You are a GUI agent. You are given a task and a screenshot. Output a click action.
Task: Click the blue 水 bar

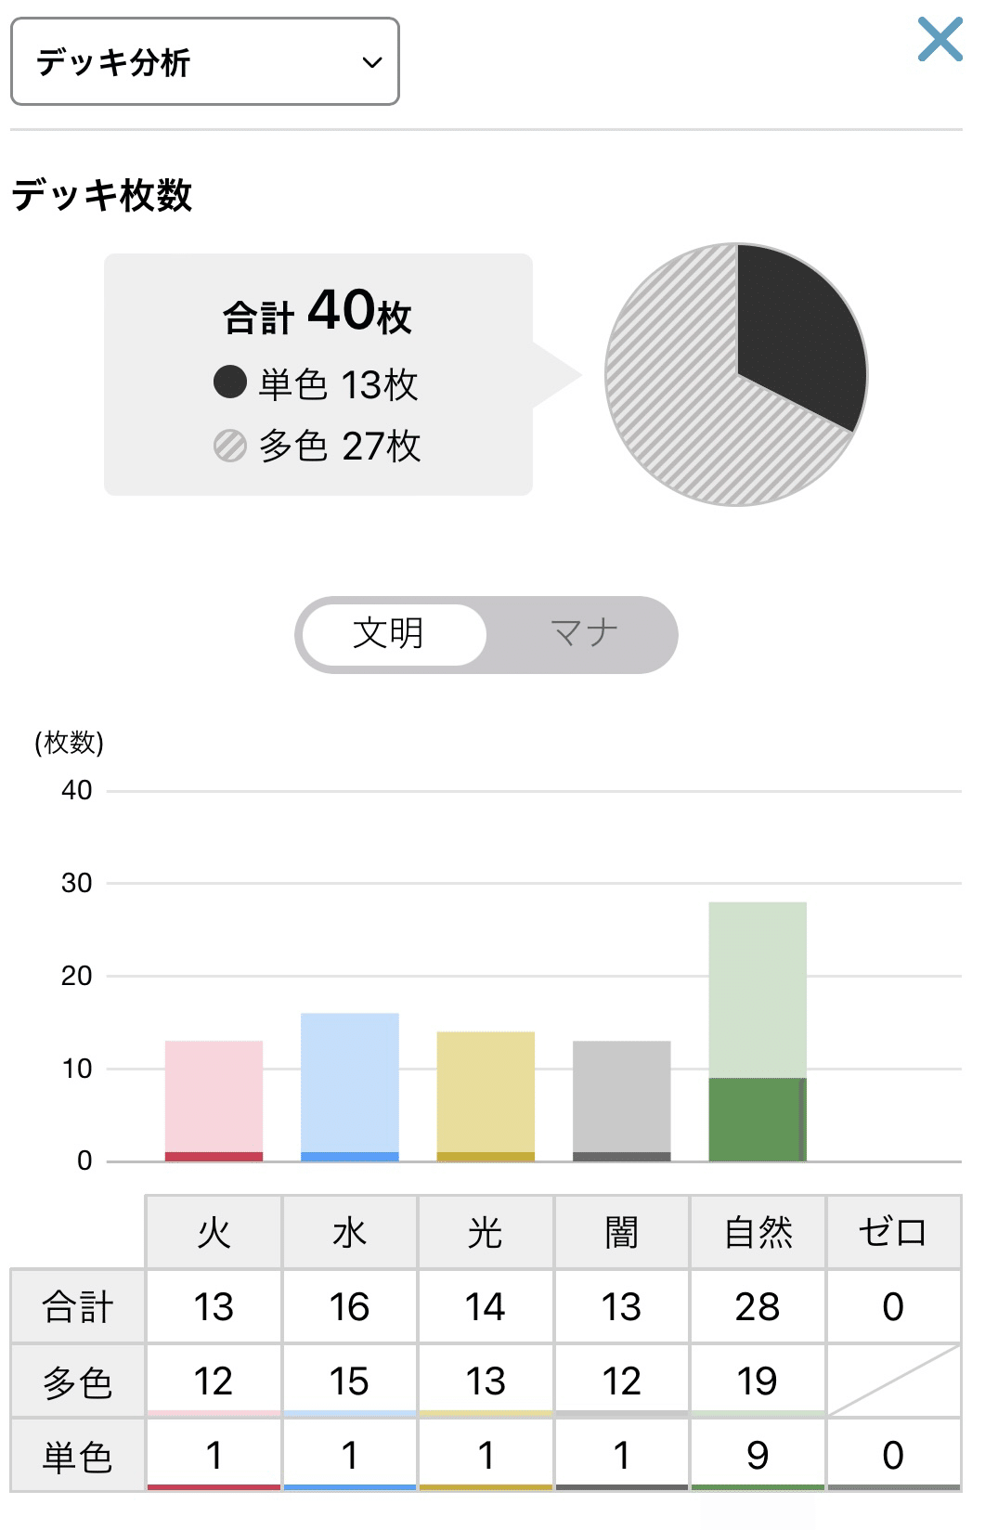click(350, 1086)
